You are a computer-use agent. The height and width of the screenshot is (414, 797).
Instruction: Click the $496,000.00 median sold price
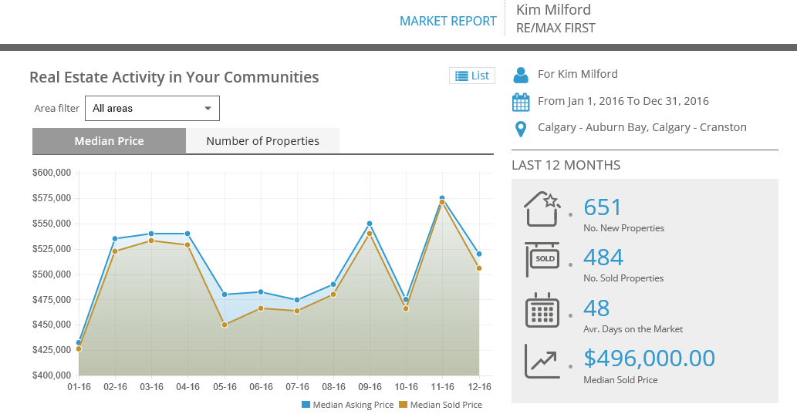[649, 358]
